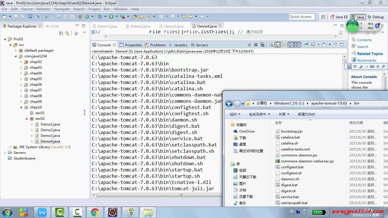Collapse All in Package Explorer
The width and height of the screenshot is (388, 218).
(x=61, y=33)
